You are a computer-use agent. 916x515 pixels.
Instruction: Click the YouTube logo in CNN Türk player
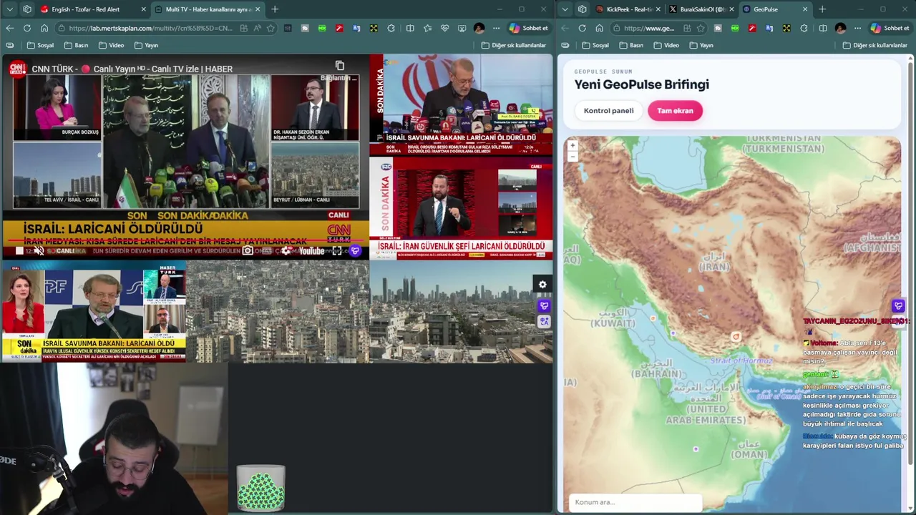click(x=311, y=250)
